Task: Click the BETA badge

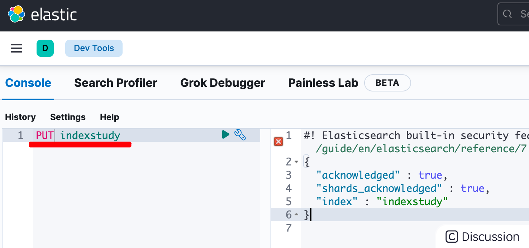Action: click(387, 83)
